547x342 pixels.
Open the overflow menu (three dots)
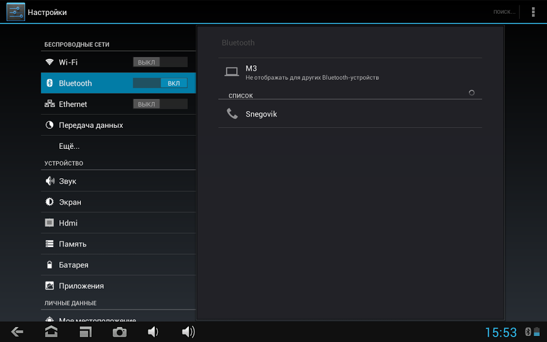point(533,12)
